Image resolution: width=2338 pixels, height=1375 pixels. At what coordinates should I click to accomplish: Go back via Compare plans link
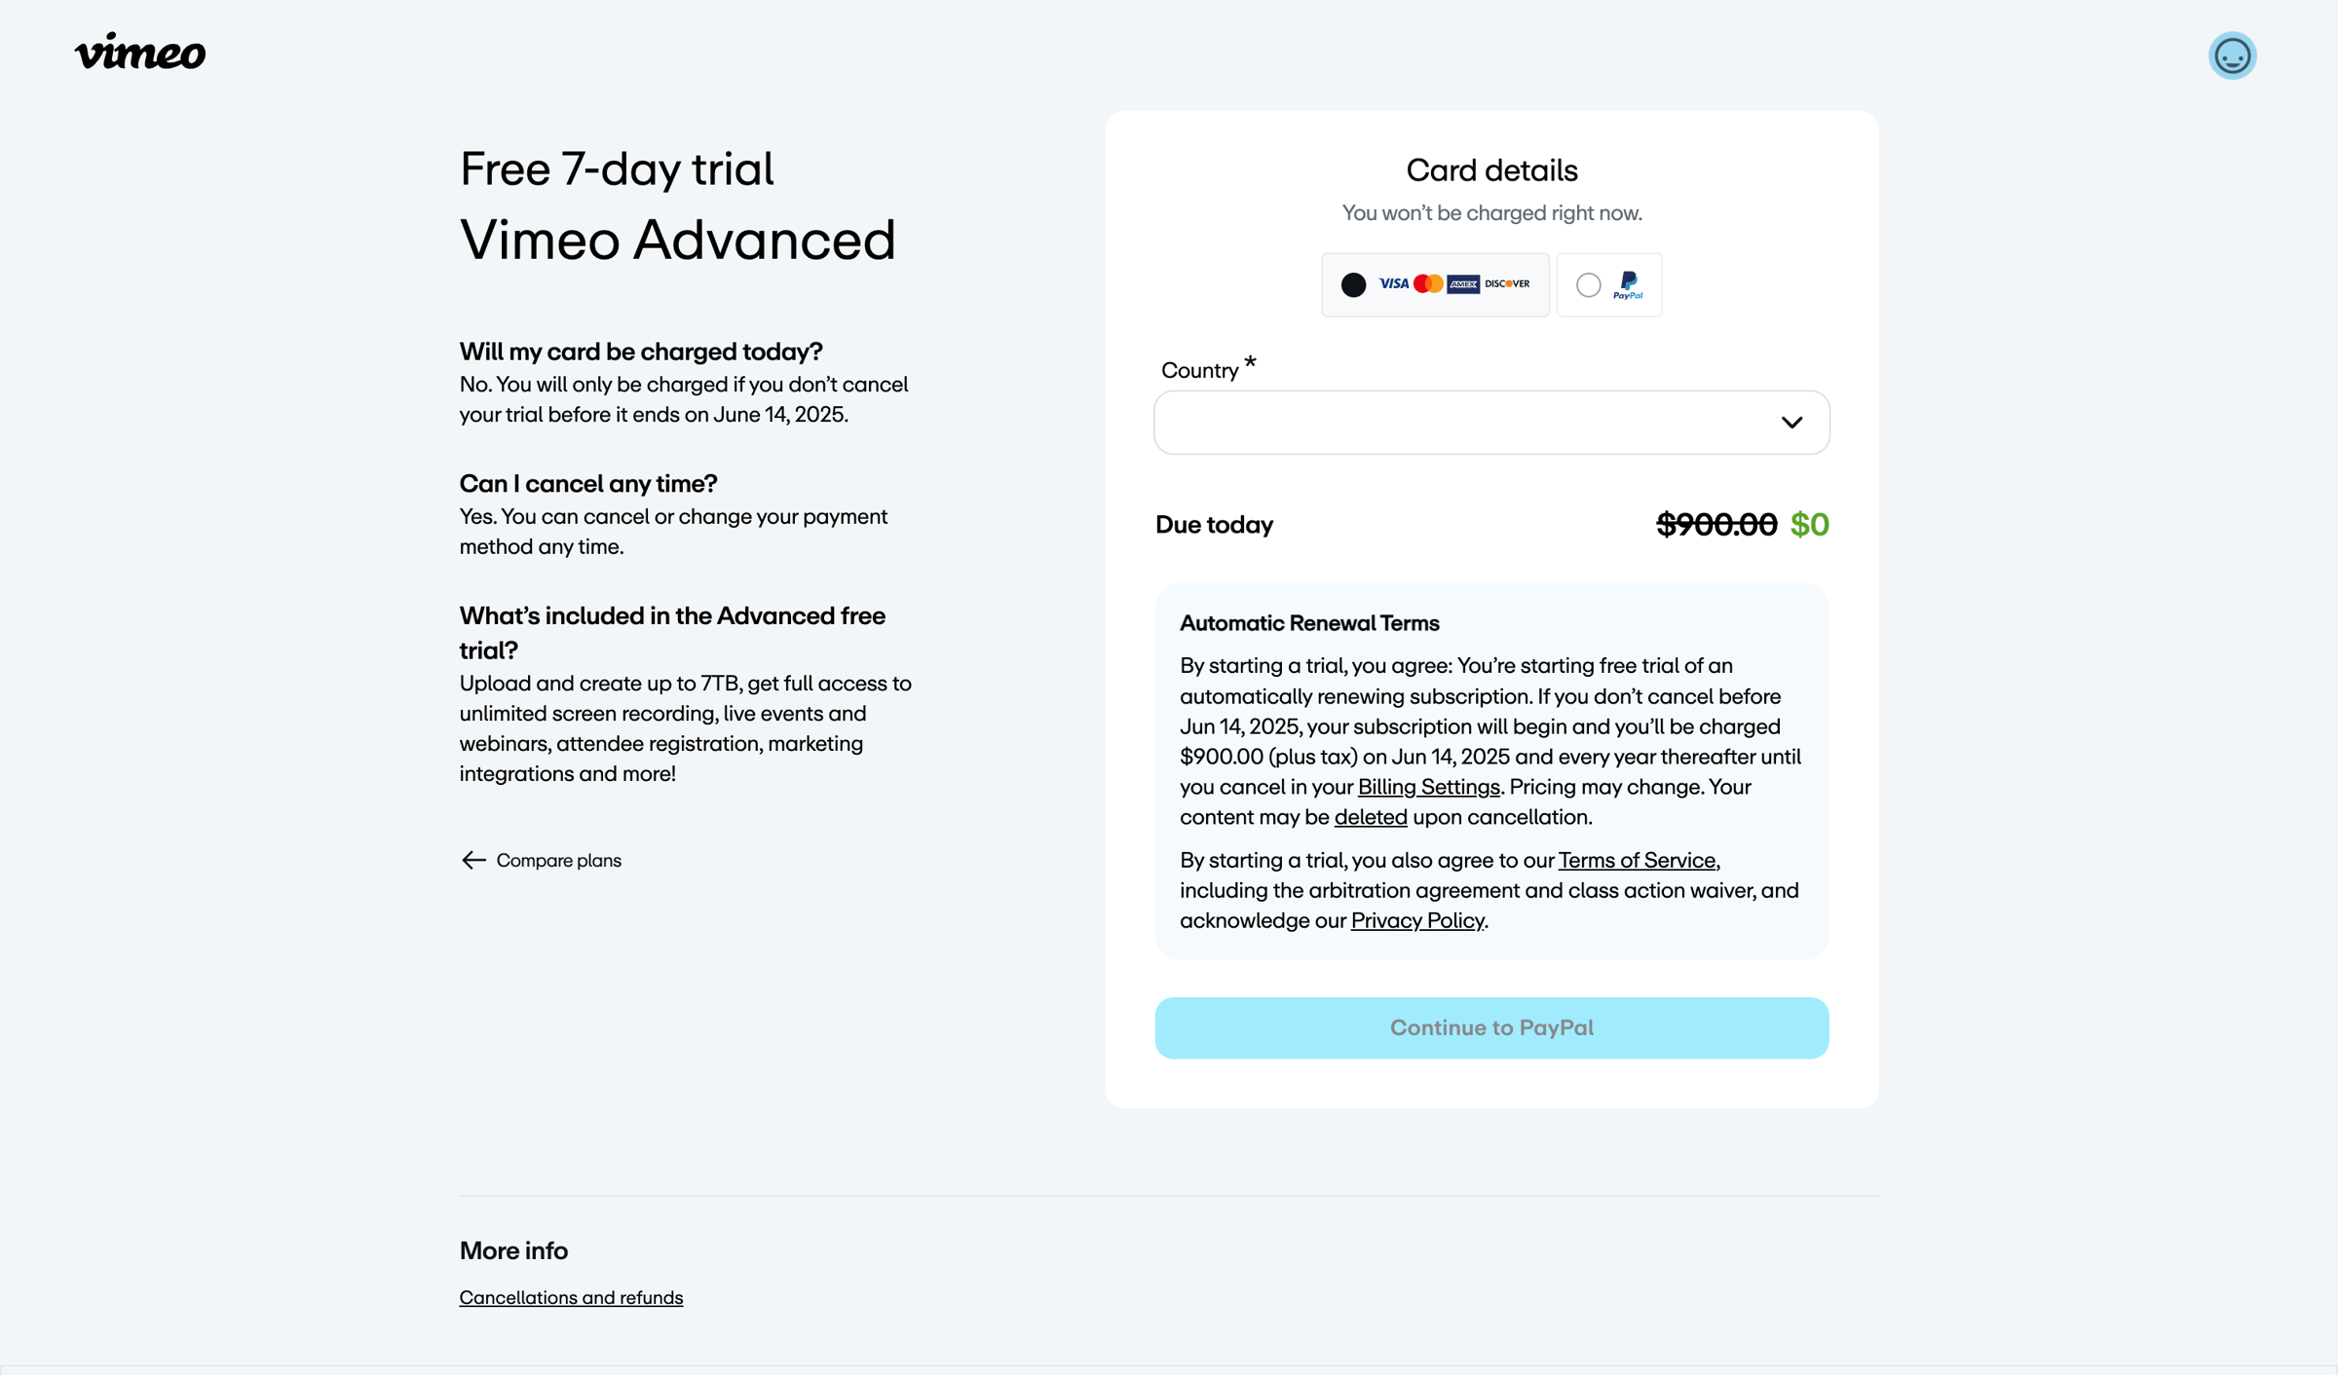tap(559, 860)
